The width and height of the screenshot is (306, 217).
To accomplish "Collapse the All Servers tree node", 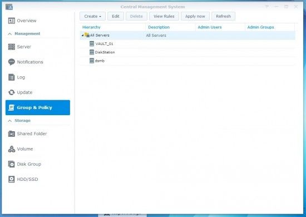I will (82, 35).
